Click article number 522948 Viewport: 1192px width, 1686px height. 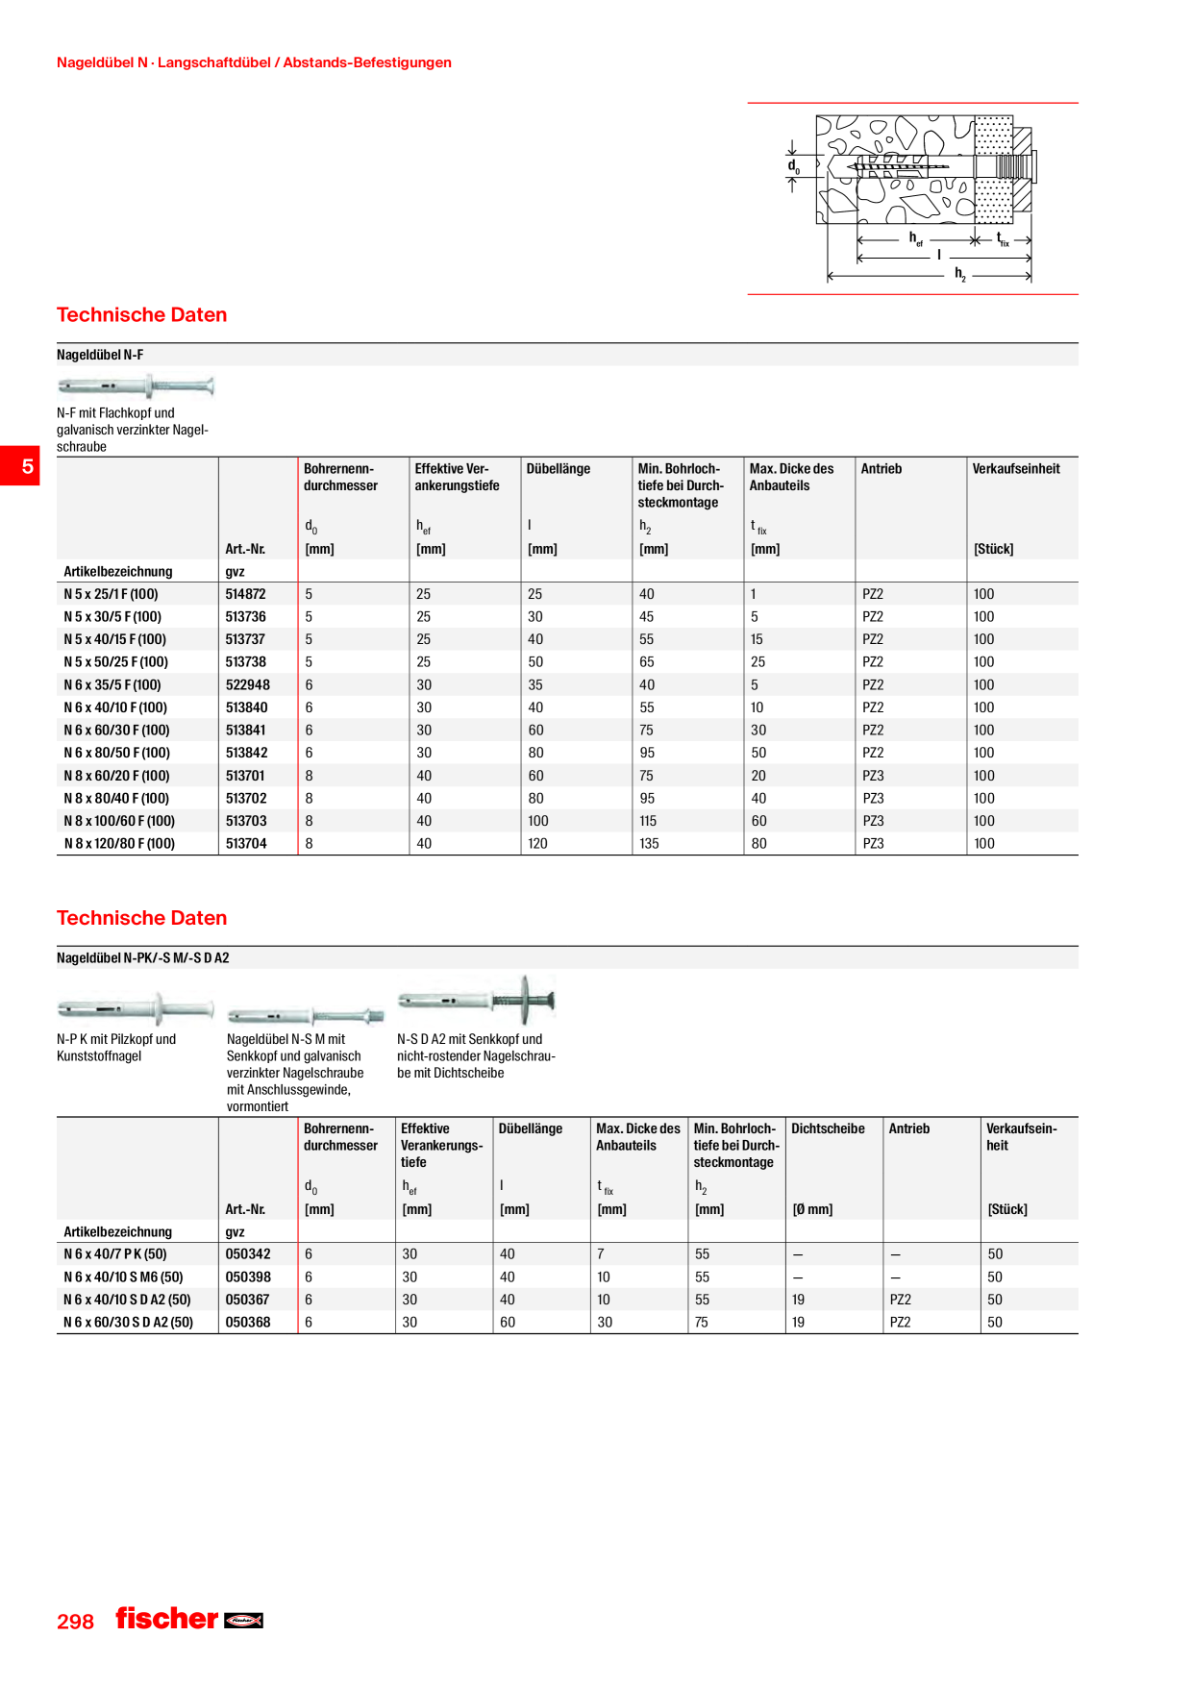click(x=248, y=685)
